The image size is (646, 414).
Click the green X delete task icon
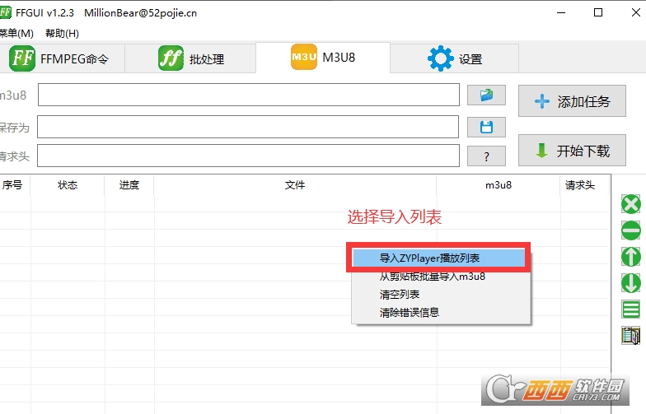[x=631, y=204]
